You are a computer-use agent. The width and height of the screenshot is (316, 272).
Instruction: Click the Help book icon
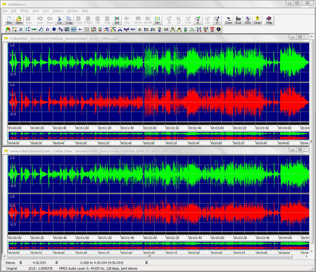tap(269, 20)
